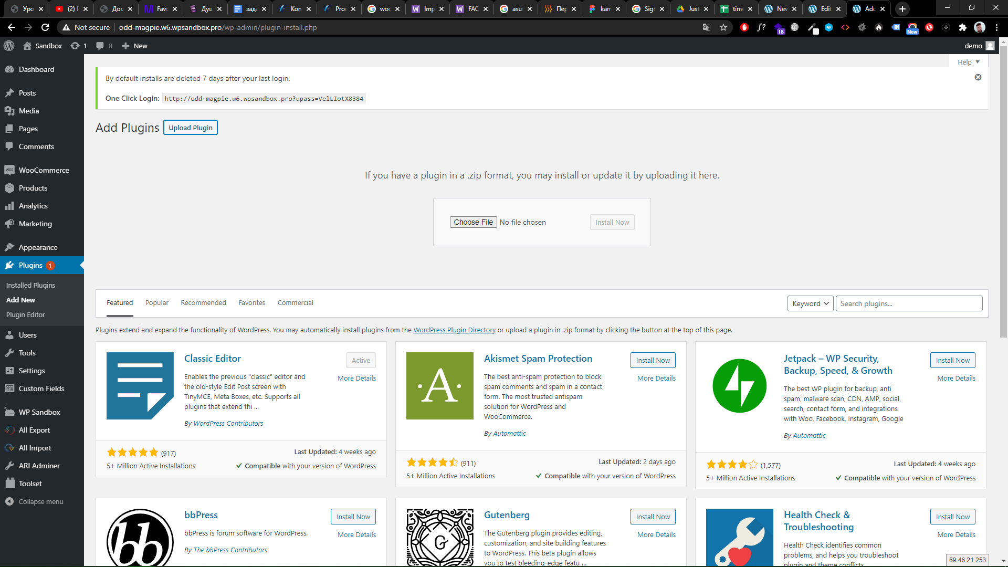Open WordPress Contributors author link

coord(228,423)
